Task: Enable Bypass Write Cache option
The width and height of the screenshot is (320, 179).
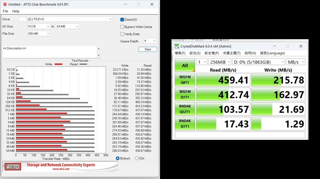Action: pos(123,27)
